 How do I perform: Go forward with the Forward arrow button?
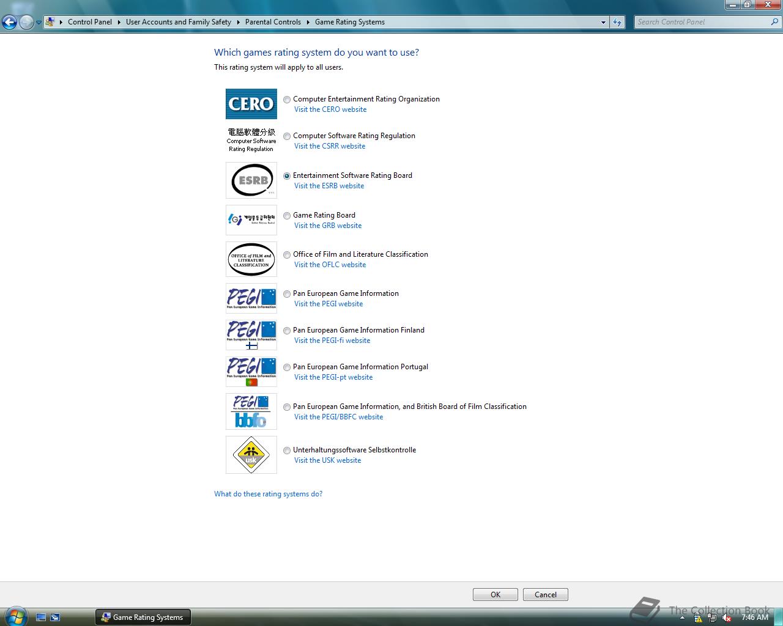click(x=26, y=23)
